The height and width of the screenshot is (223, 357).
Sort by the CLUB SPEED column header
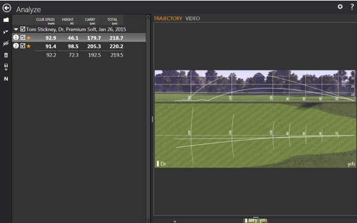coord(45,20)
